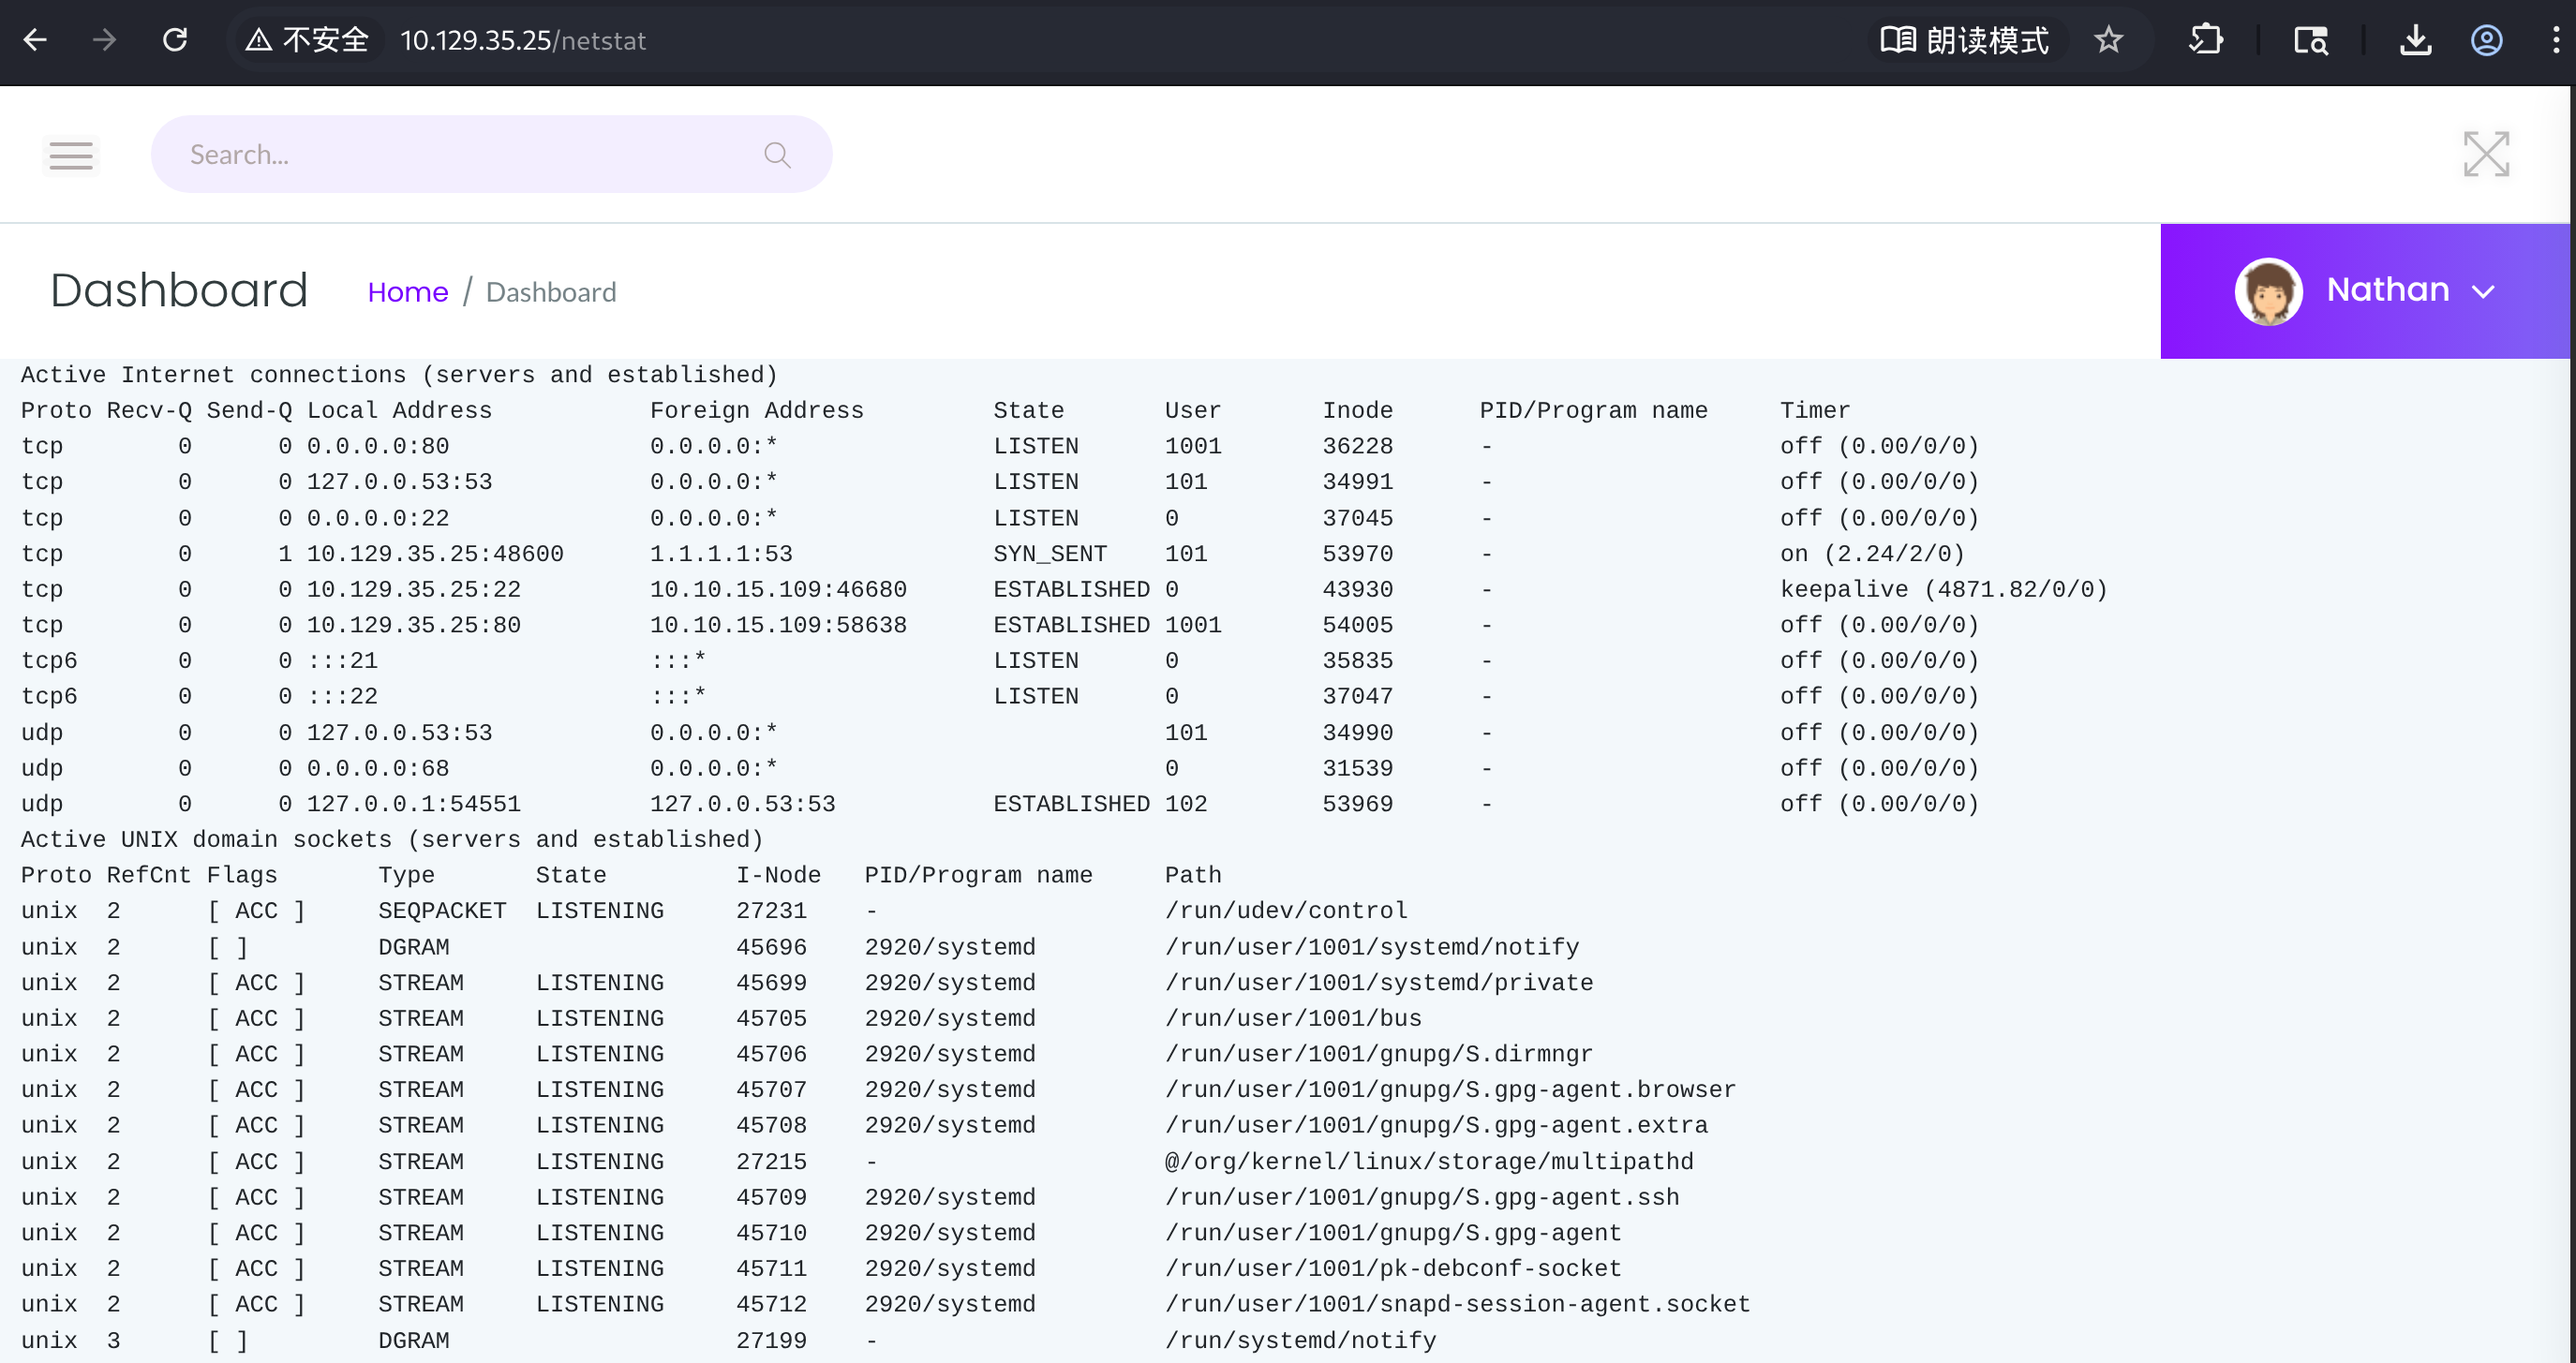Expand the Nathan user dropdown
Viewport: 2576px width, 1363px height.
point(2365,291)
